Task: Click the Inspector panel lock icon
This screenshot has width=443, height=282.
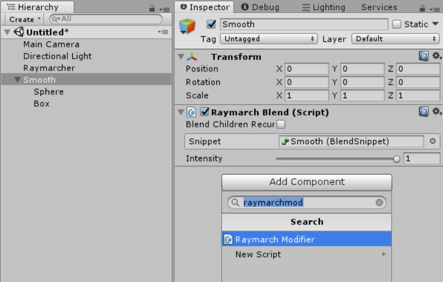Action: 422,8
